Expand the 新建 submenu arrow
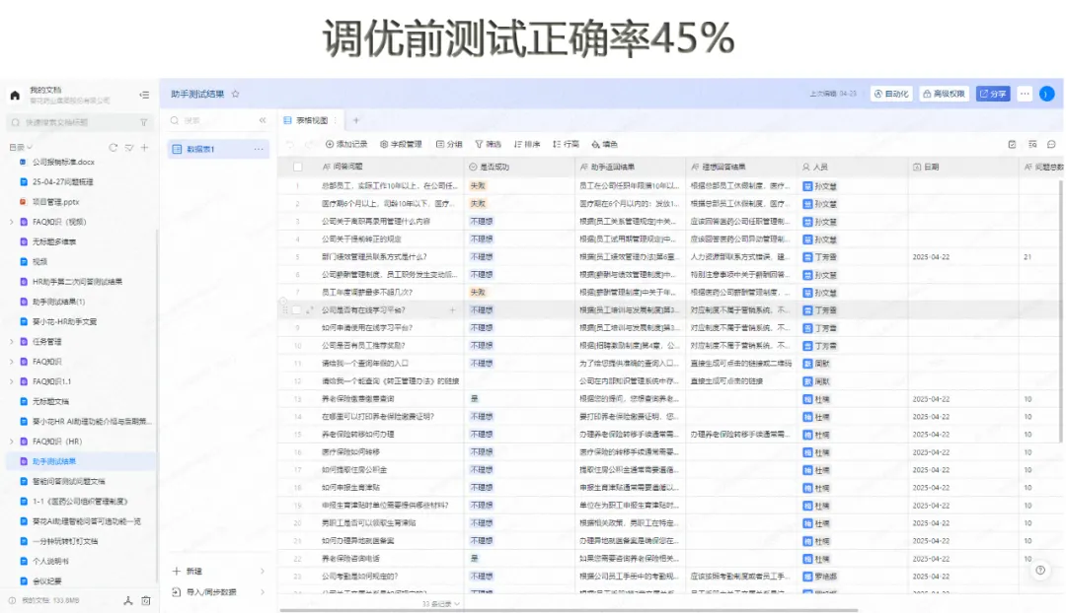Screen dimensions: 1066x613 tap(263, 572)
